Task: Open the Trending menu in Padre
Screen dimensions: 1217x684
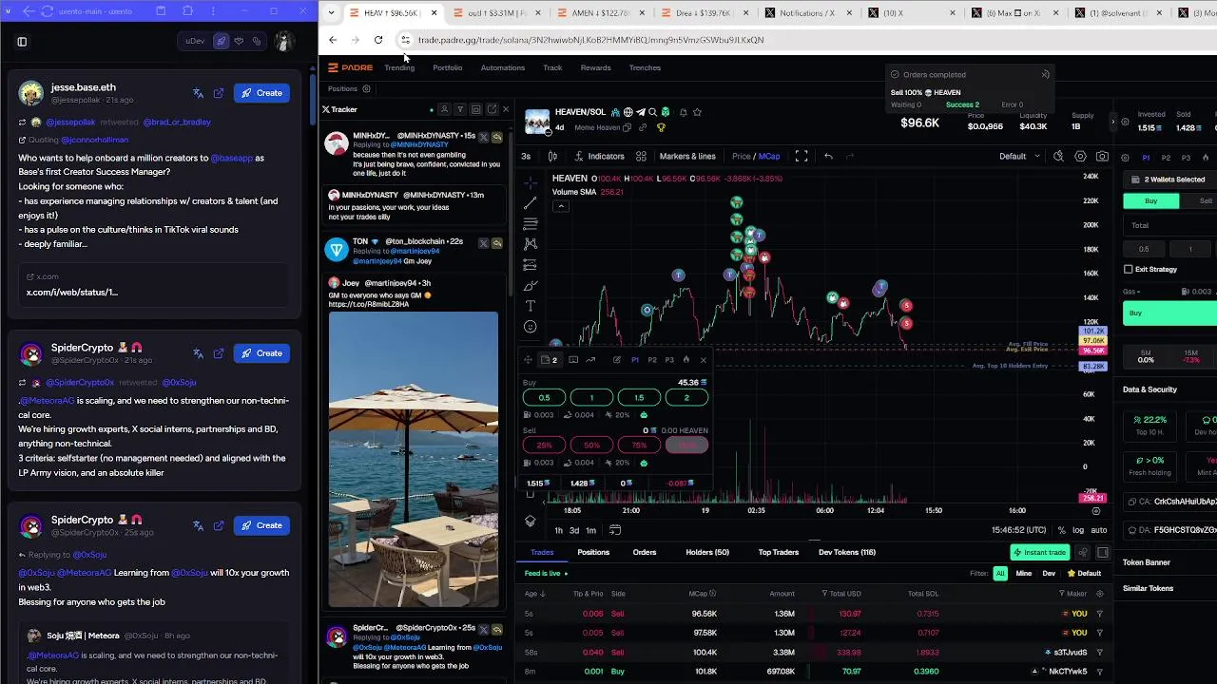Action: pyautogui.click(x=399, y=67)
